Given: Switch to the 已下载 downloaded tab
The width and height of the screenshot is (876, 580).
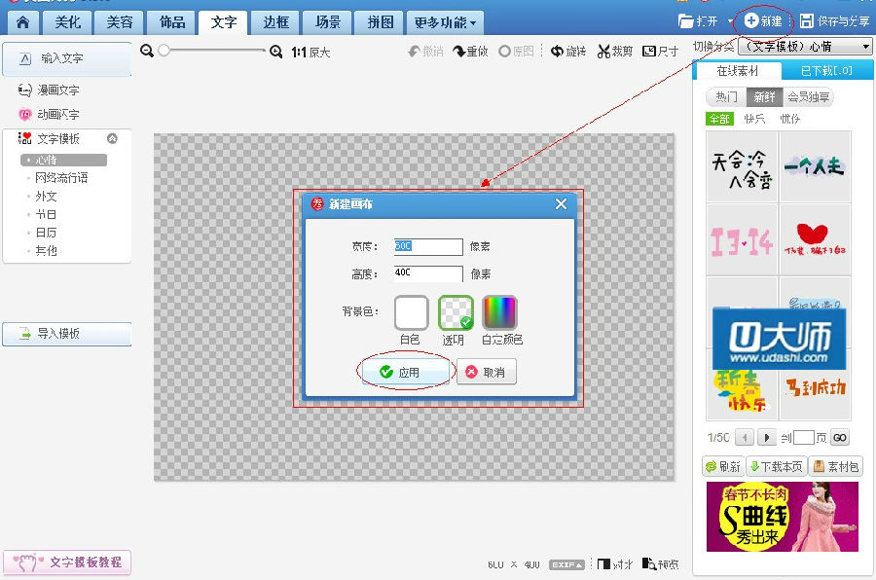Looking at the screenshot, I should [x=825, y=71].
